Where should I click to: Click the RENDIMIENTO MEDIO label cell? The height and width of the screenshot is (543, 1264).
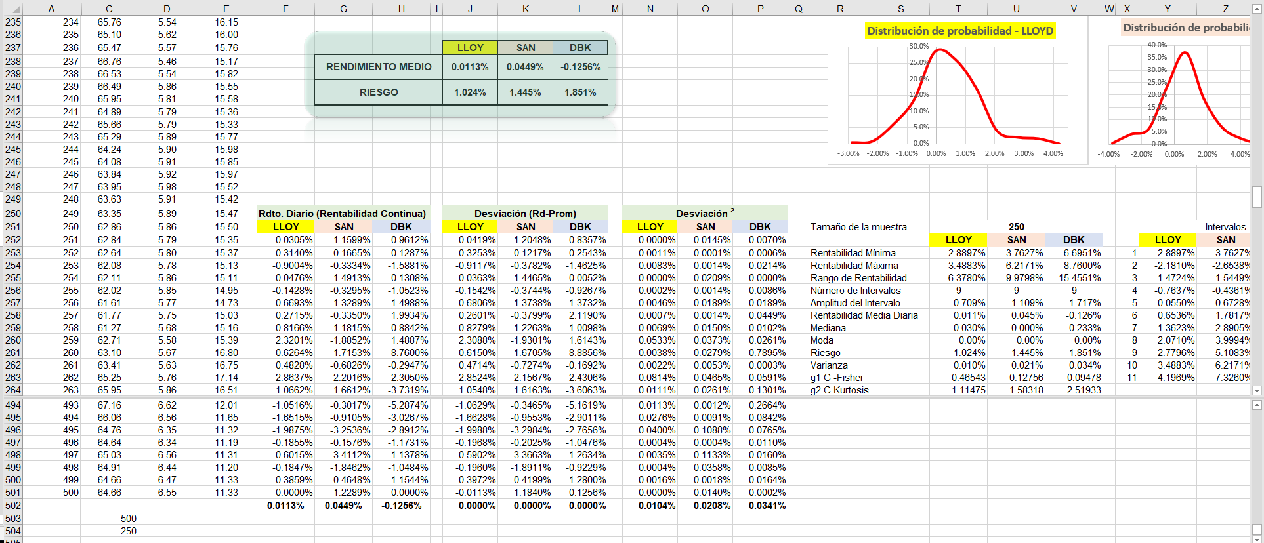point(379,67)
